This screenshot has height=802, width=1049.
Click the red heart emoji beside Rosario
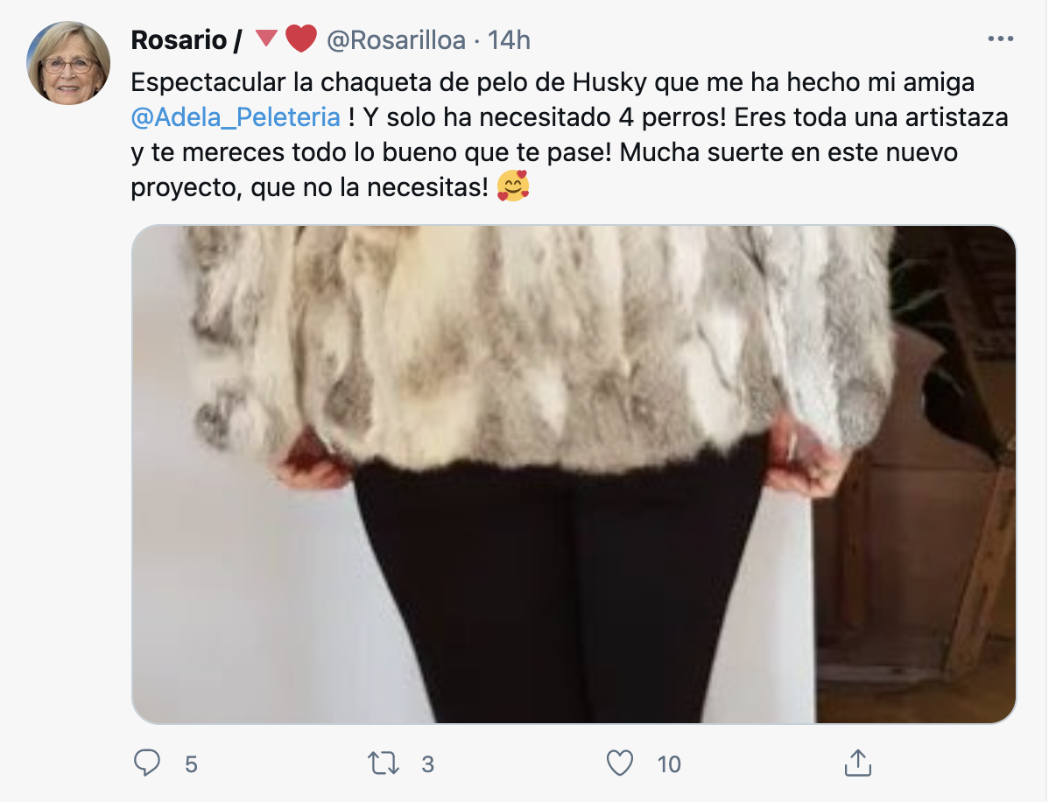pyautogui.click(x=301, y=39)
